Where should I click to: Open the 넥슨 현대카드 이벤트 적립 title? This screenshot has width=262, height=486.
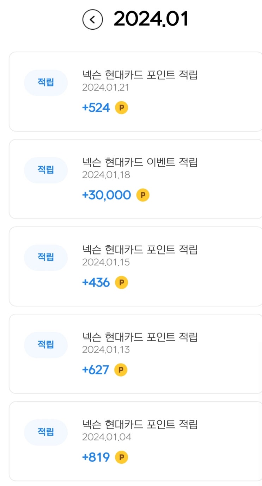(140, 162)
